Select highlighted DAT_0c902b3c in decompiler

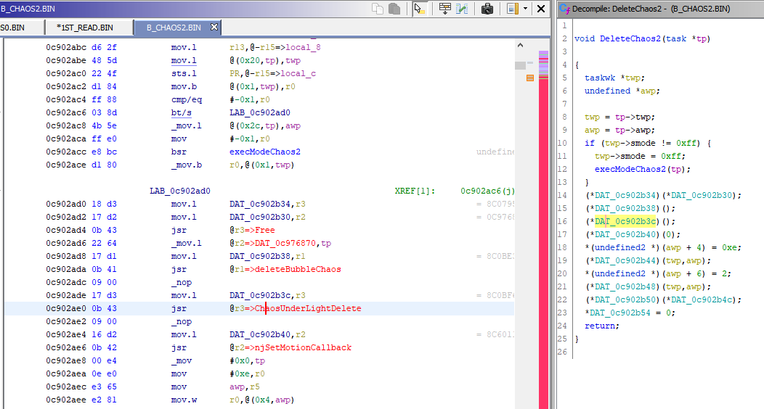pyautogui.click(x=625, y=221)
